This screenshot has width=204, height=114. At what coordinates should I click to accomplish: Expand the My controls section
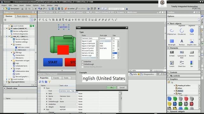[168, 76]
